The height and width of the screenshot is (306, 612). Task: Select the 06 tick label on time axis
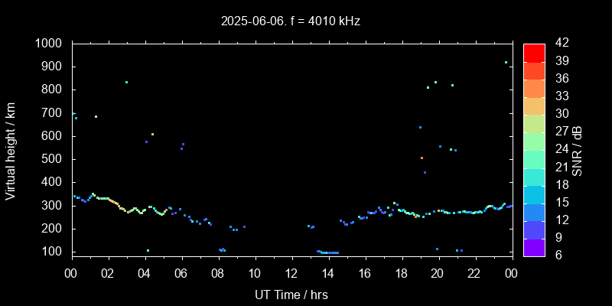click(x=181, y=274)
